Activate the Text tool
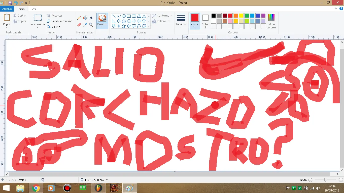 [x=91, y=18]
